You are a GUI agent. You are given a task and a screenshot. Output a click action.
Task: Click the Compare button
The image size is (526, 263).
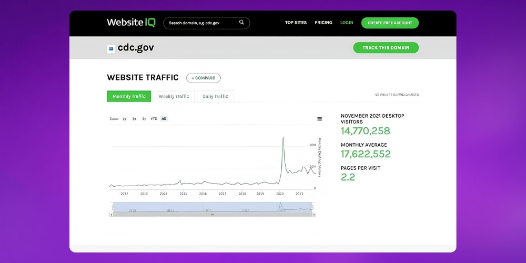click(x=203, y=78)
